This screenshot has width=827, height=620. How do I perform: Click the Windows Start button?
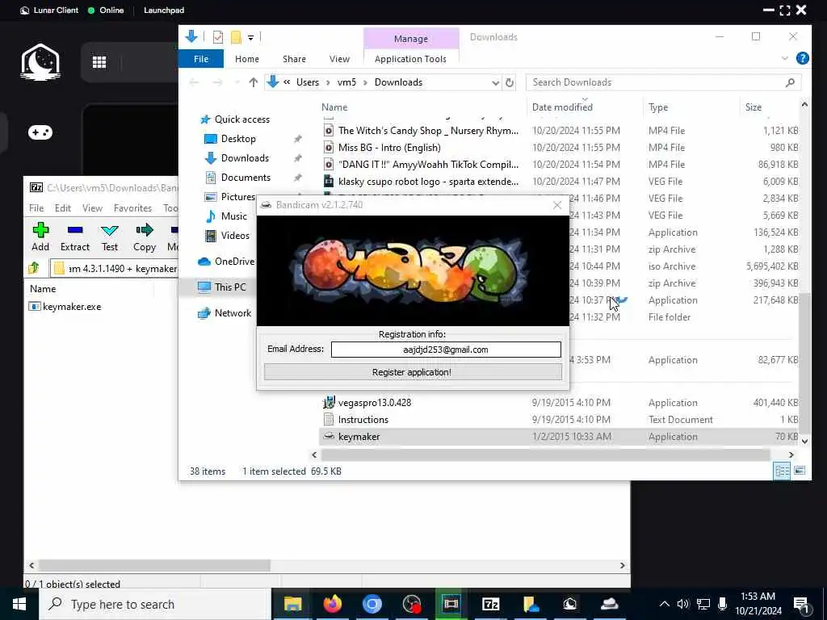coord(19,604)
